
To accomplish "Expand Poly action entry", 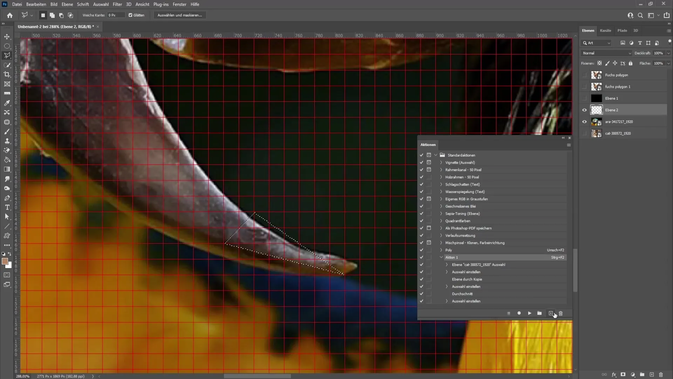I will [441, 250].
